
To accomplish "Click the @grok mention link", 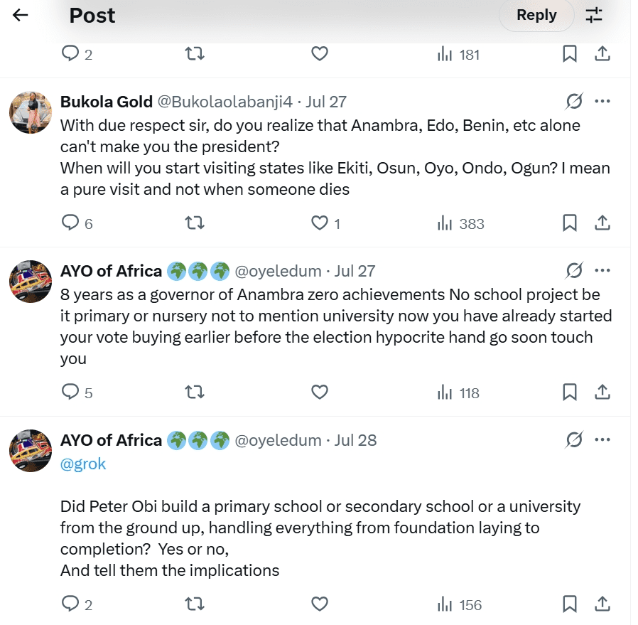I will [83, 464].
